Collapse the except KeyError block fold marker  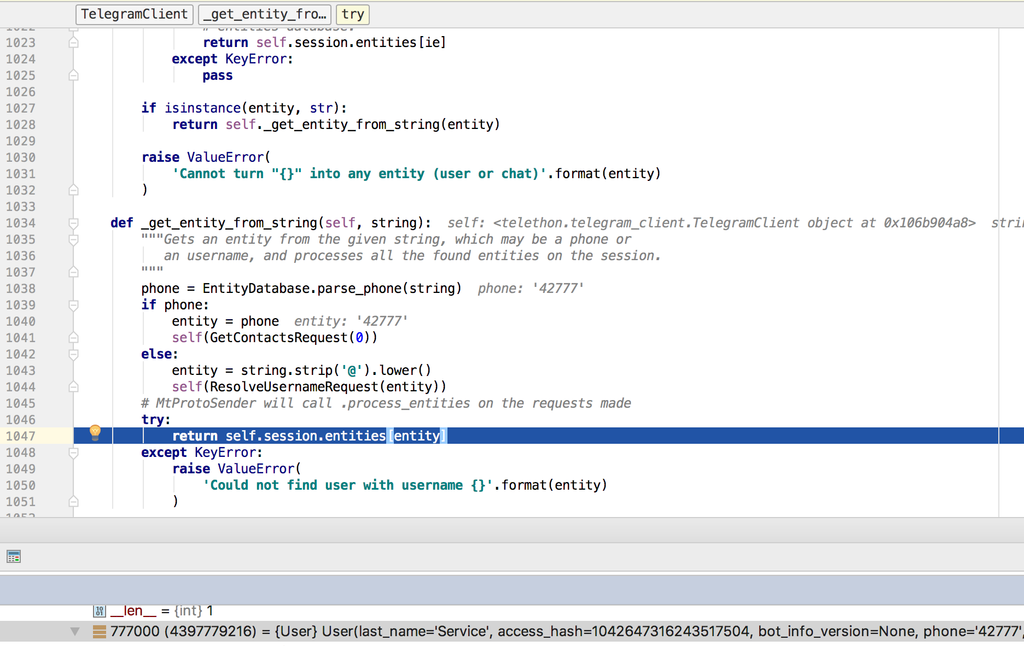pyautogui.click(x=73, y=453)
